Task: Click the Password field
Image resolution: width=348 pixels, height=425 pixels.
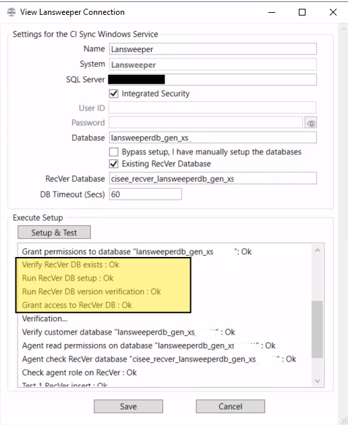Action: tap(206, 122)
